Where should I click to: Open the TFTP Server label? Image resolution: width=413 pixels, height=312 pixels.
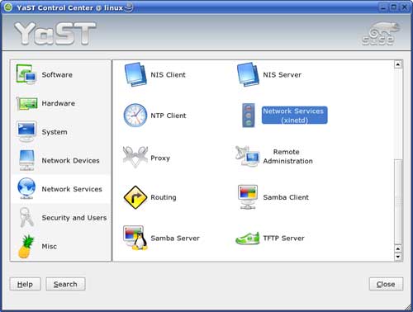click(x=283, y=239)
